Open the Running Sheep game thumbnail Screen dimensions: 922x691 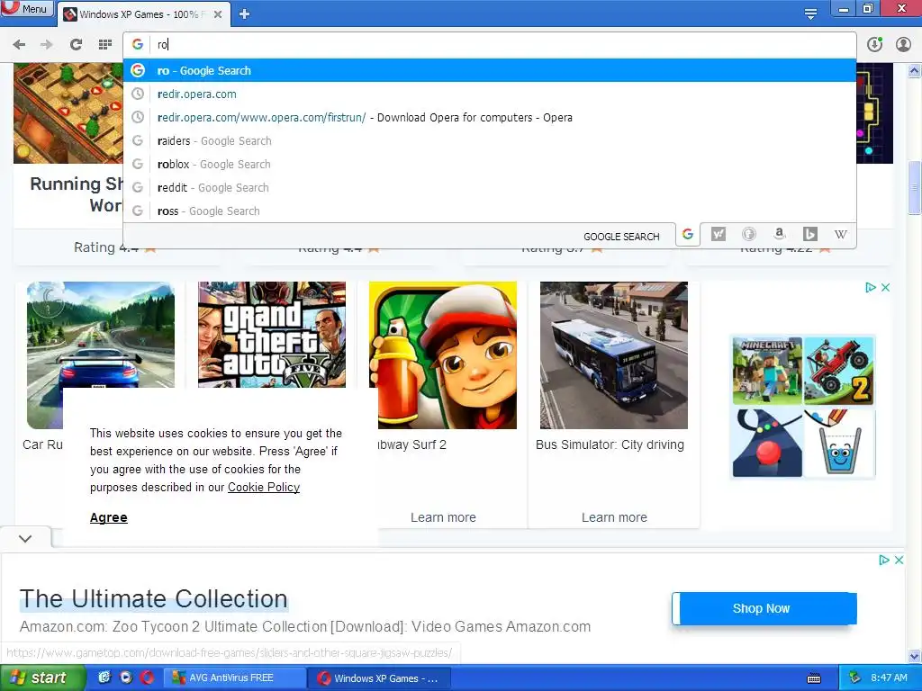pos(68,113)
